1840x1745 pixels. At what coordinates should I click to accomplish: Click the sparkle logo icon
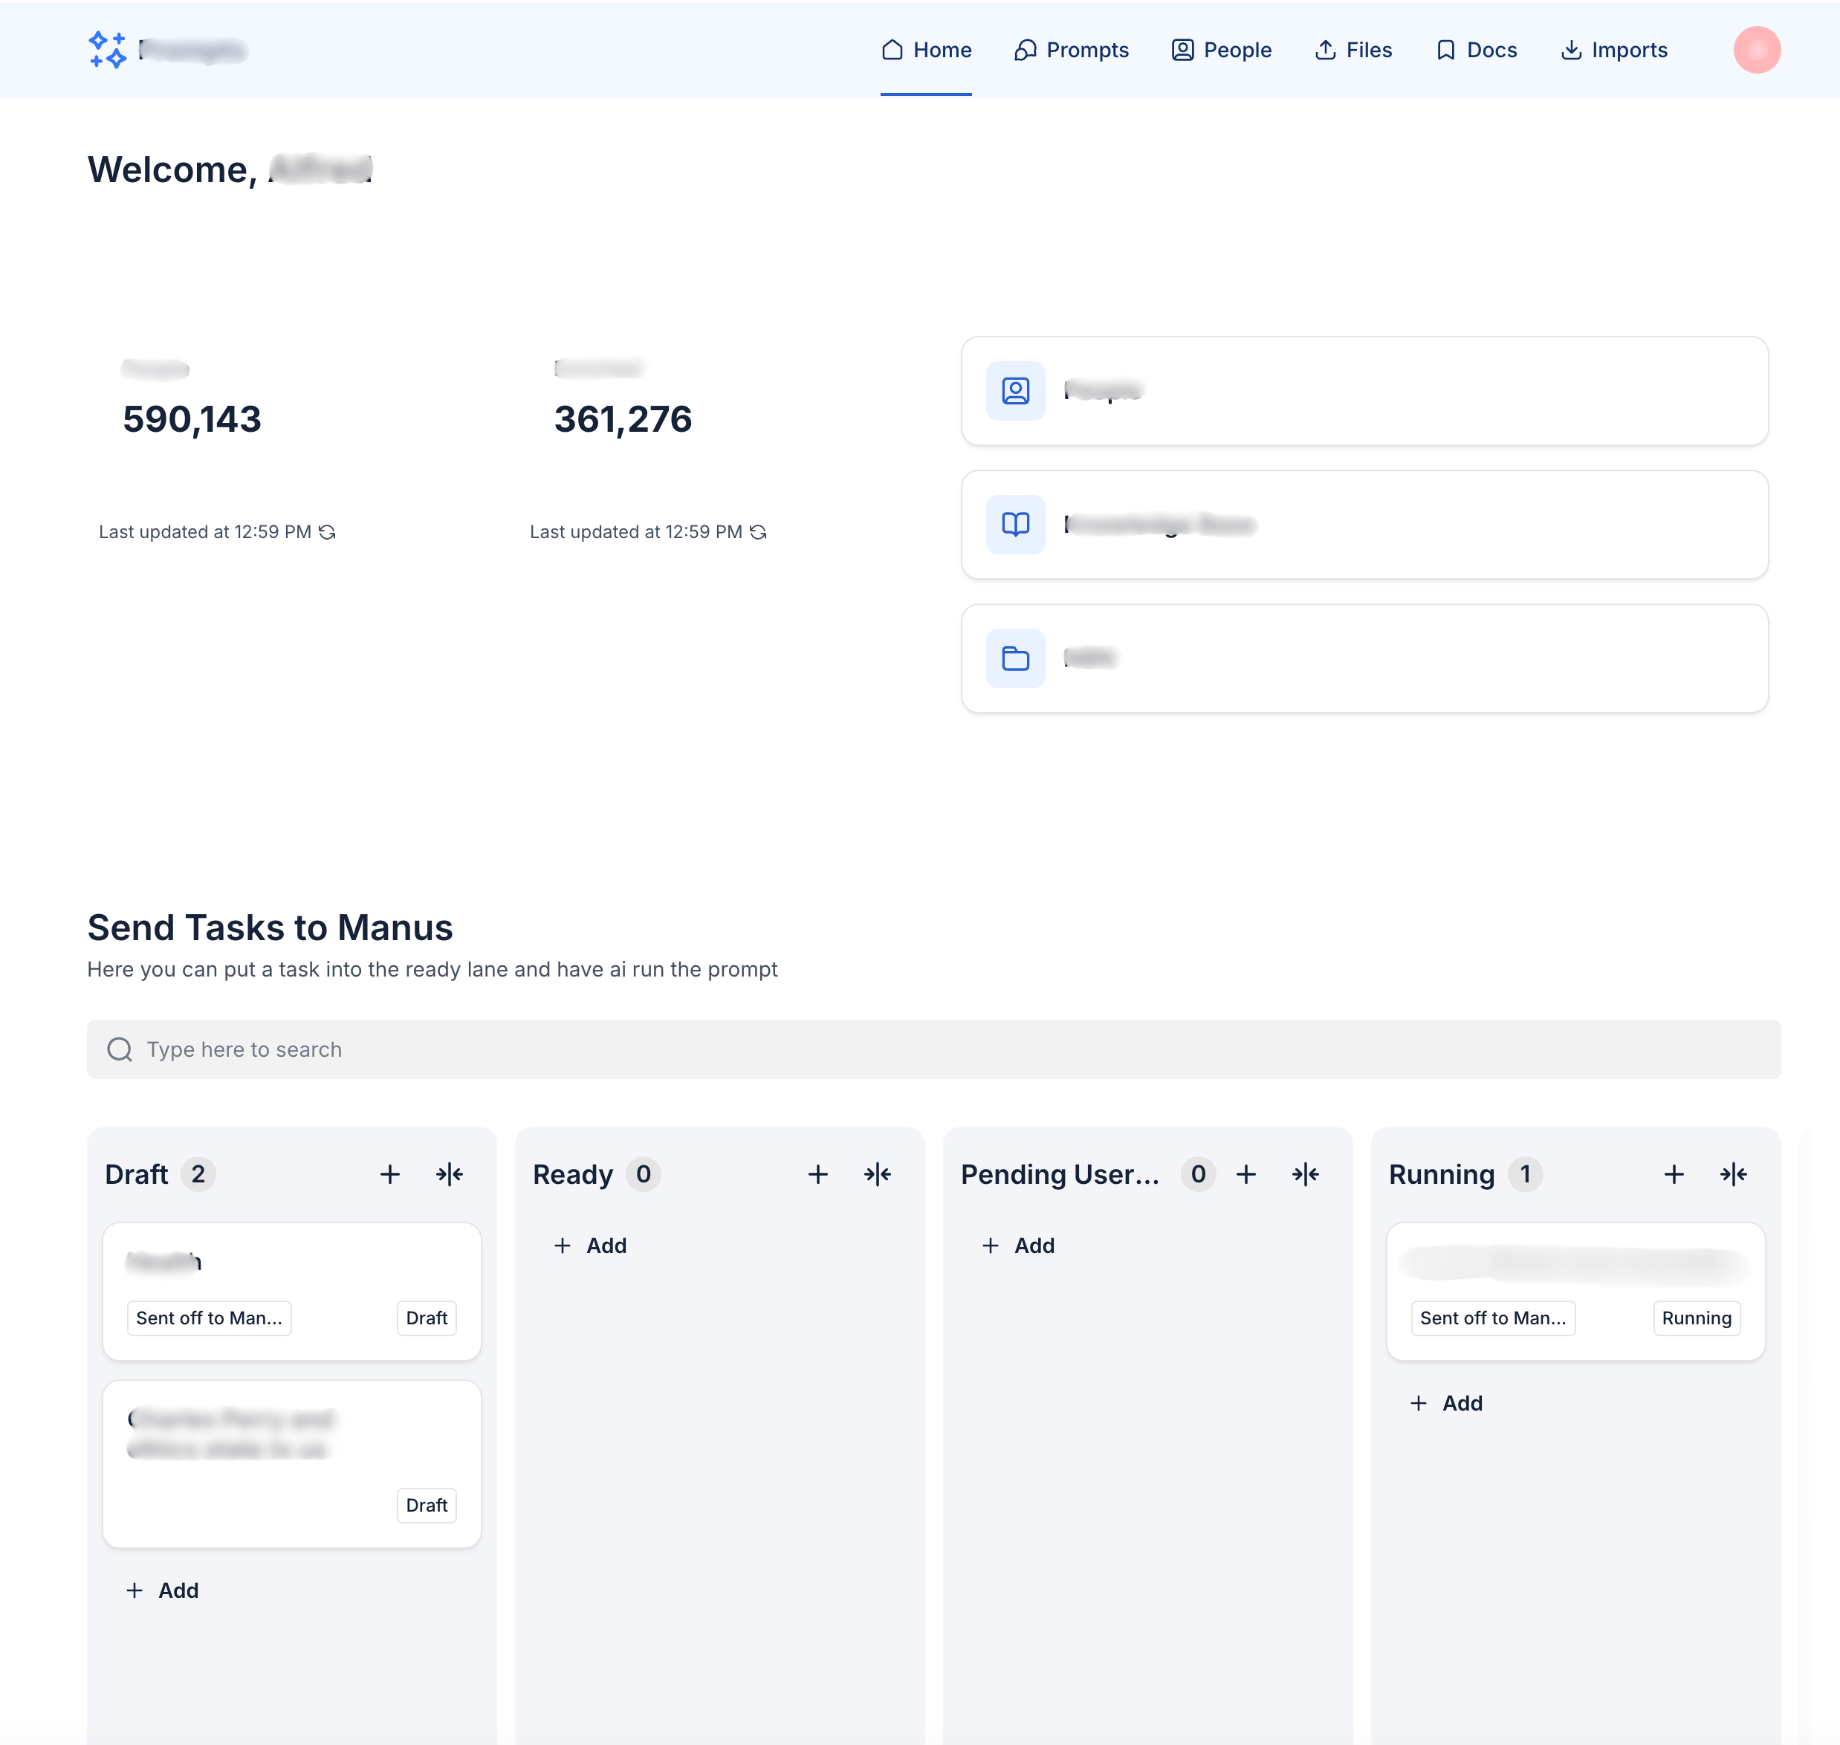coord(107,49)
